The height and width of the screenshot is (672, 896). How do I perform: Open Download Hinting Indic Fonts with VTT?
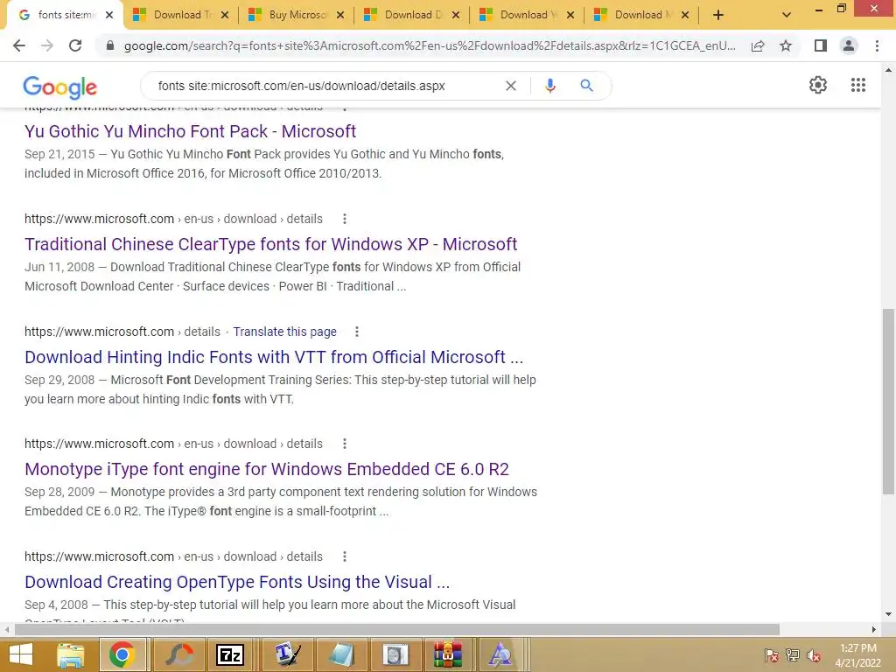[x=274, y=357]
